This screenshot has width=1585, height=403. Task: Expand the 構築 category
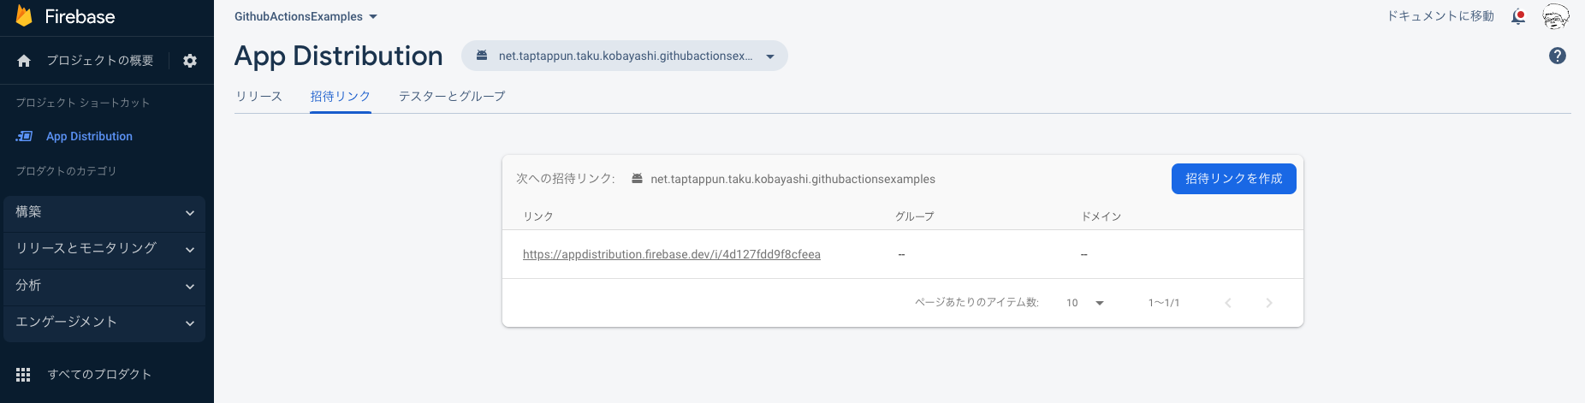[104, 212]
